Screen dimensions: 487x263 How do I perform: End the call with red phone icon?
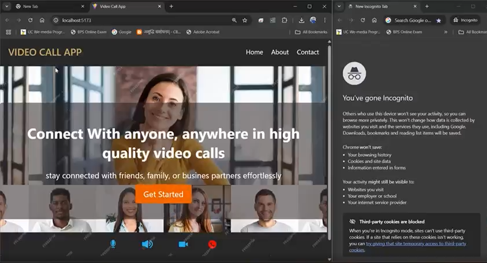(212, 244)
